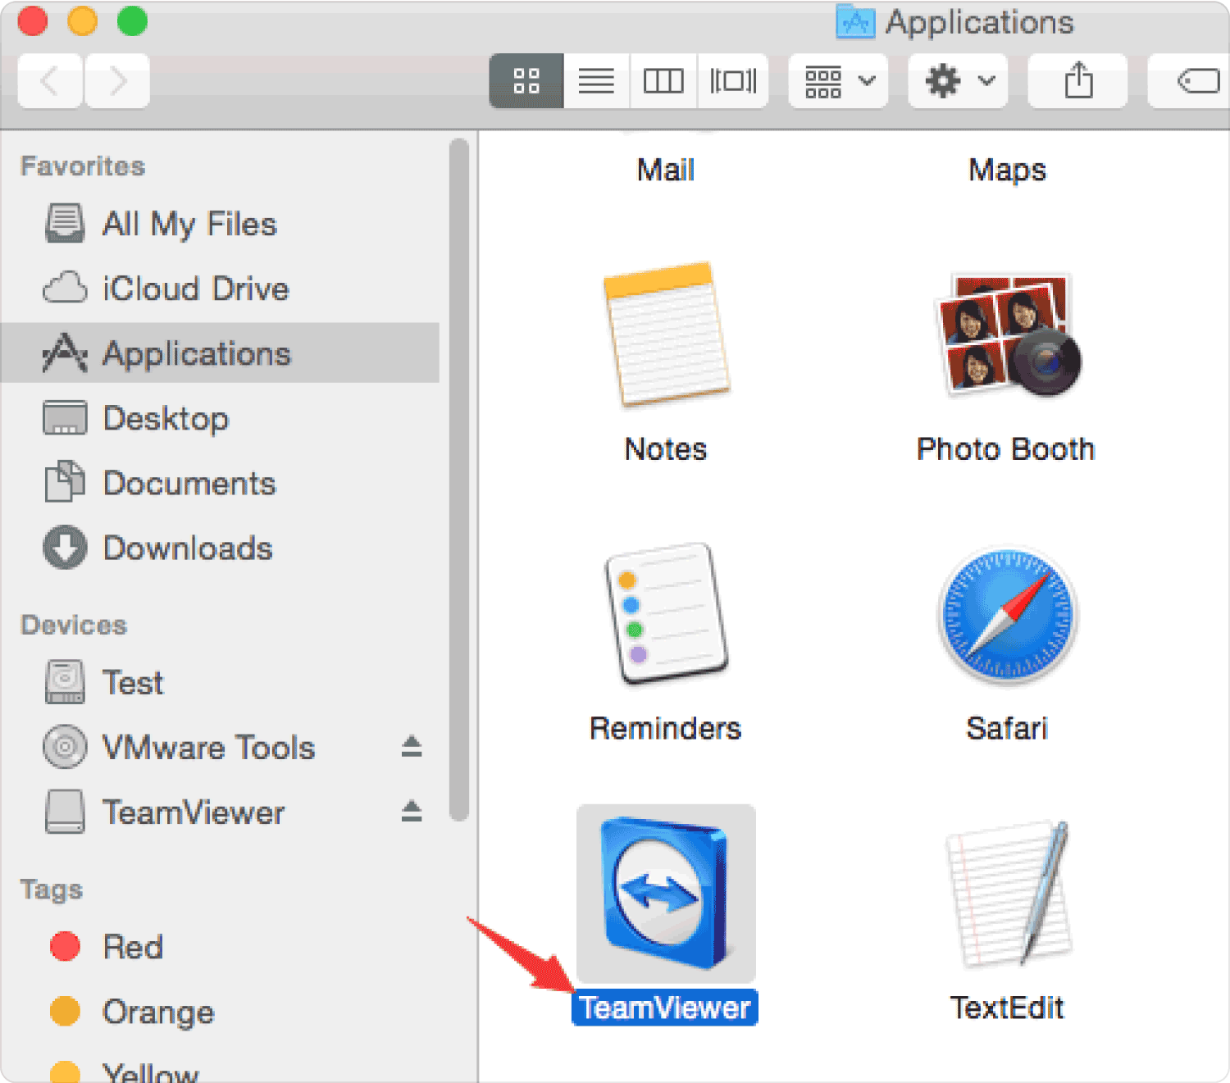Select Applications in sidebar
The width and height of the screenshot is (1230, 1083).
[x=220, y=353]
